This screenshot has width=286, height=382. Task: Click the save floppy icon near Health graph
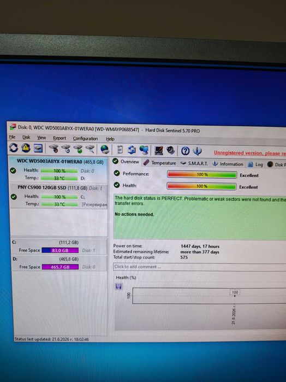point(118,286)
